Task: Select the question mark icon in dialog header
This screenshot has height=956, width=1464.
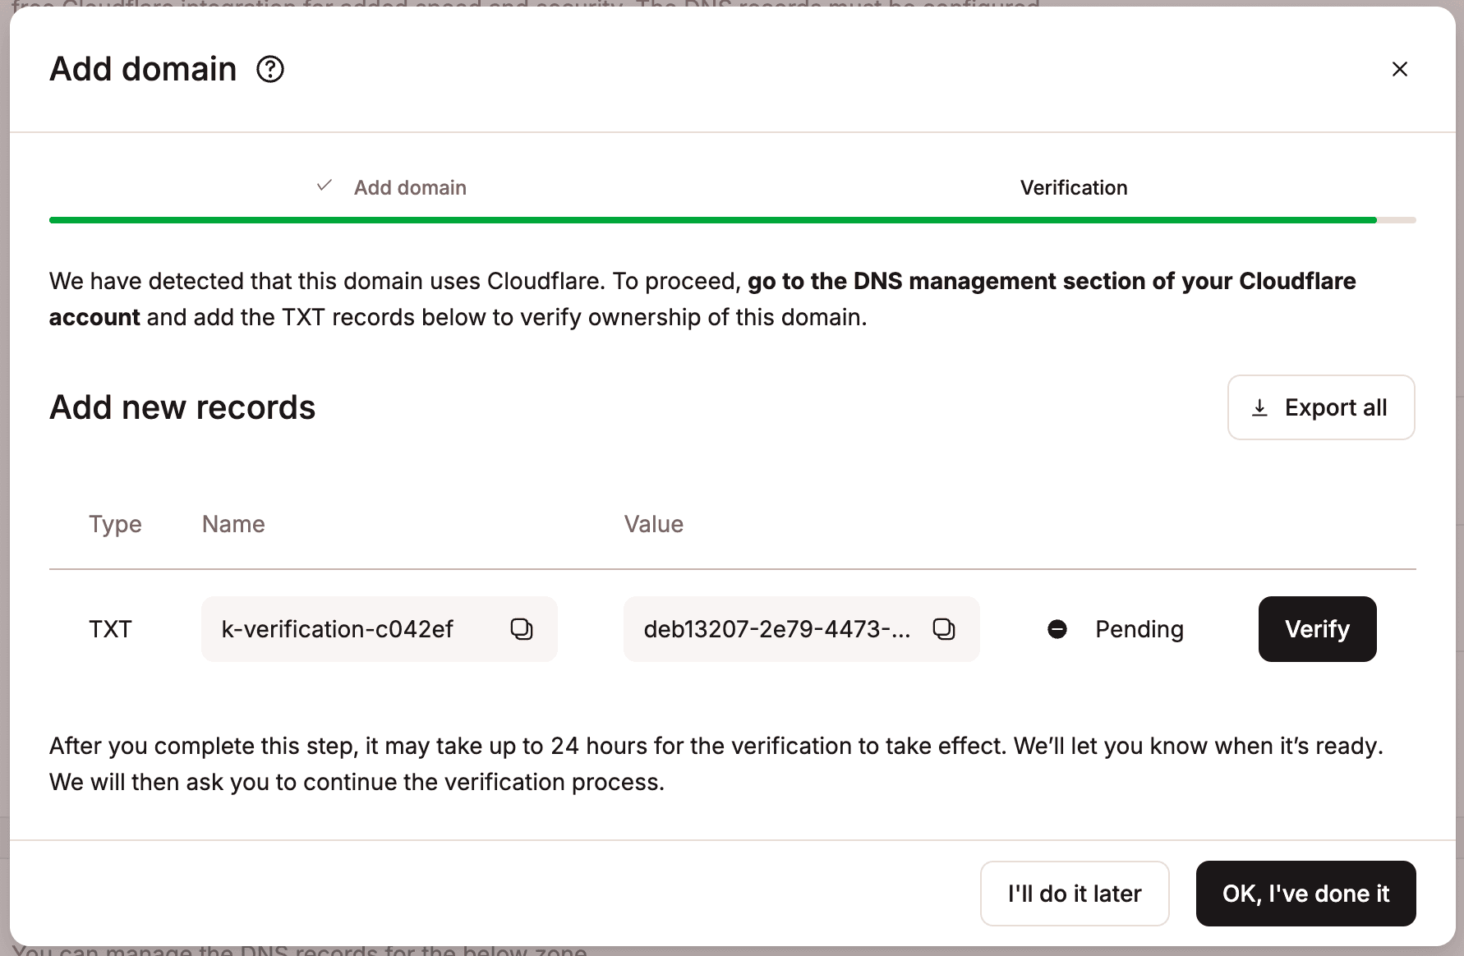Action: pos(271,69)
